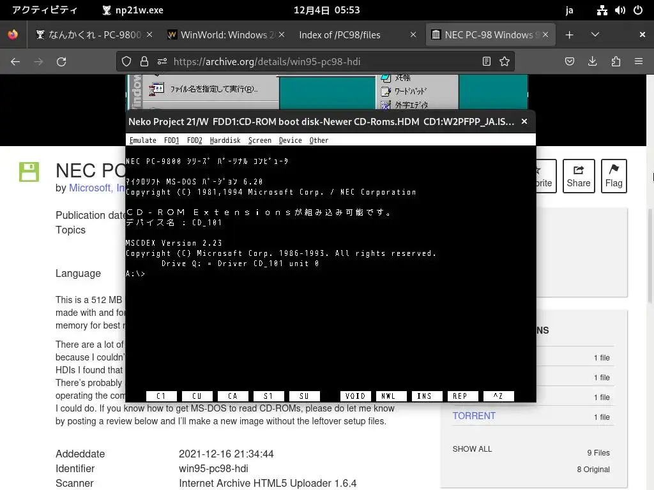
Task: Click the SU function key label
Action: pos(304,396)
